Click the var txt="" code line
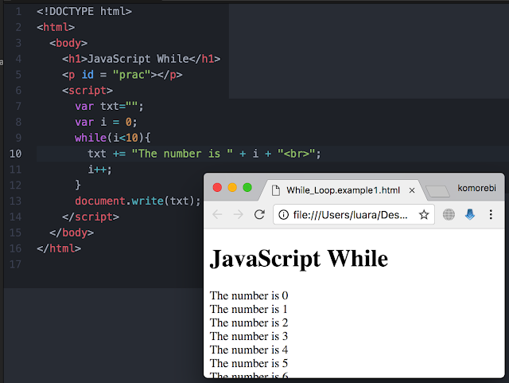This screenshot has width=509, height=383. [x=109, y=106]
